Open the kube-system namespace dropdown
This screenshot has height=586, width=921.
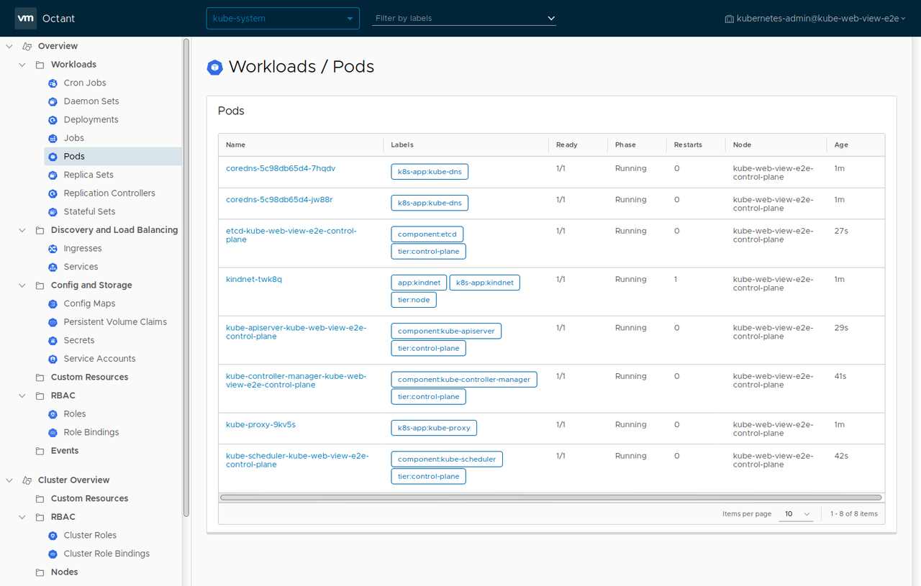[x=282, y=18]
